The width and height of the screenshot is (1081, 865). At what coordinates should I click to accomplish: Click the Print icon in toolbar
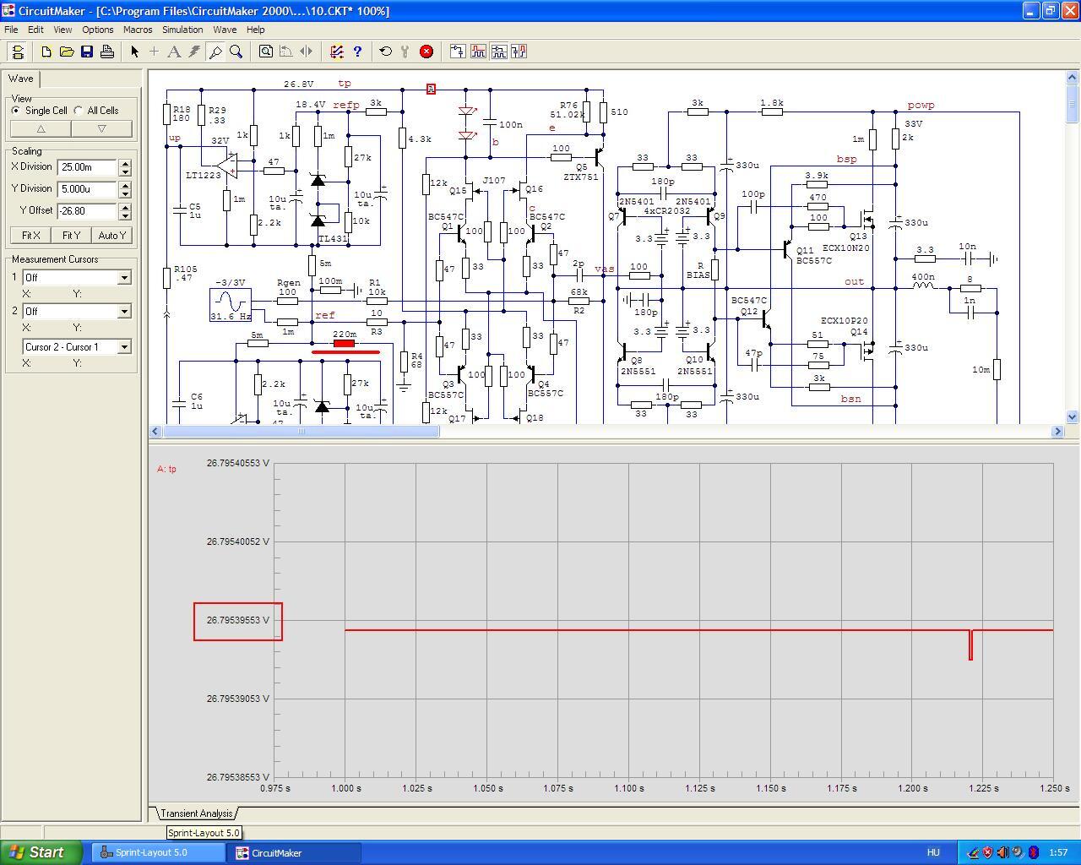pos(107,52)
